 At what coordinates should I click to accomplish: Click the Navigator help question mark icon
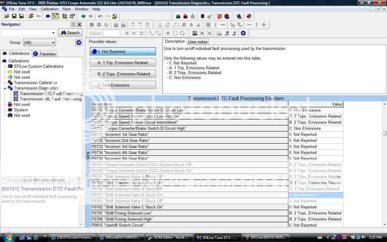[73, 25]
